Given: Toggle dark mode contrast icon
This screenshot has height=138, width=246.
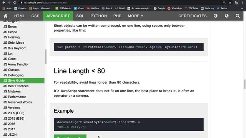Looking at the screenshot, I should [x=216, y=16].
